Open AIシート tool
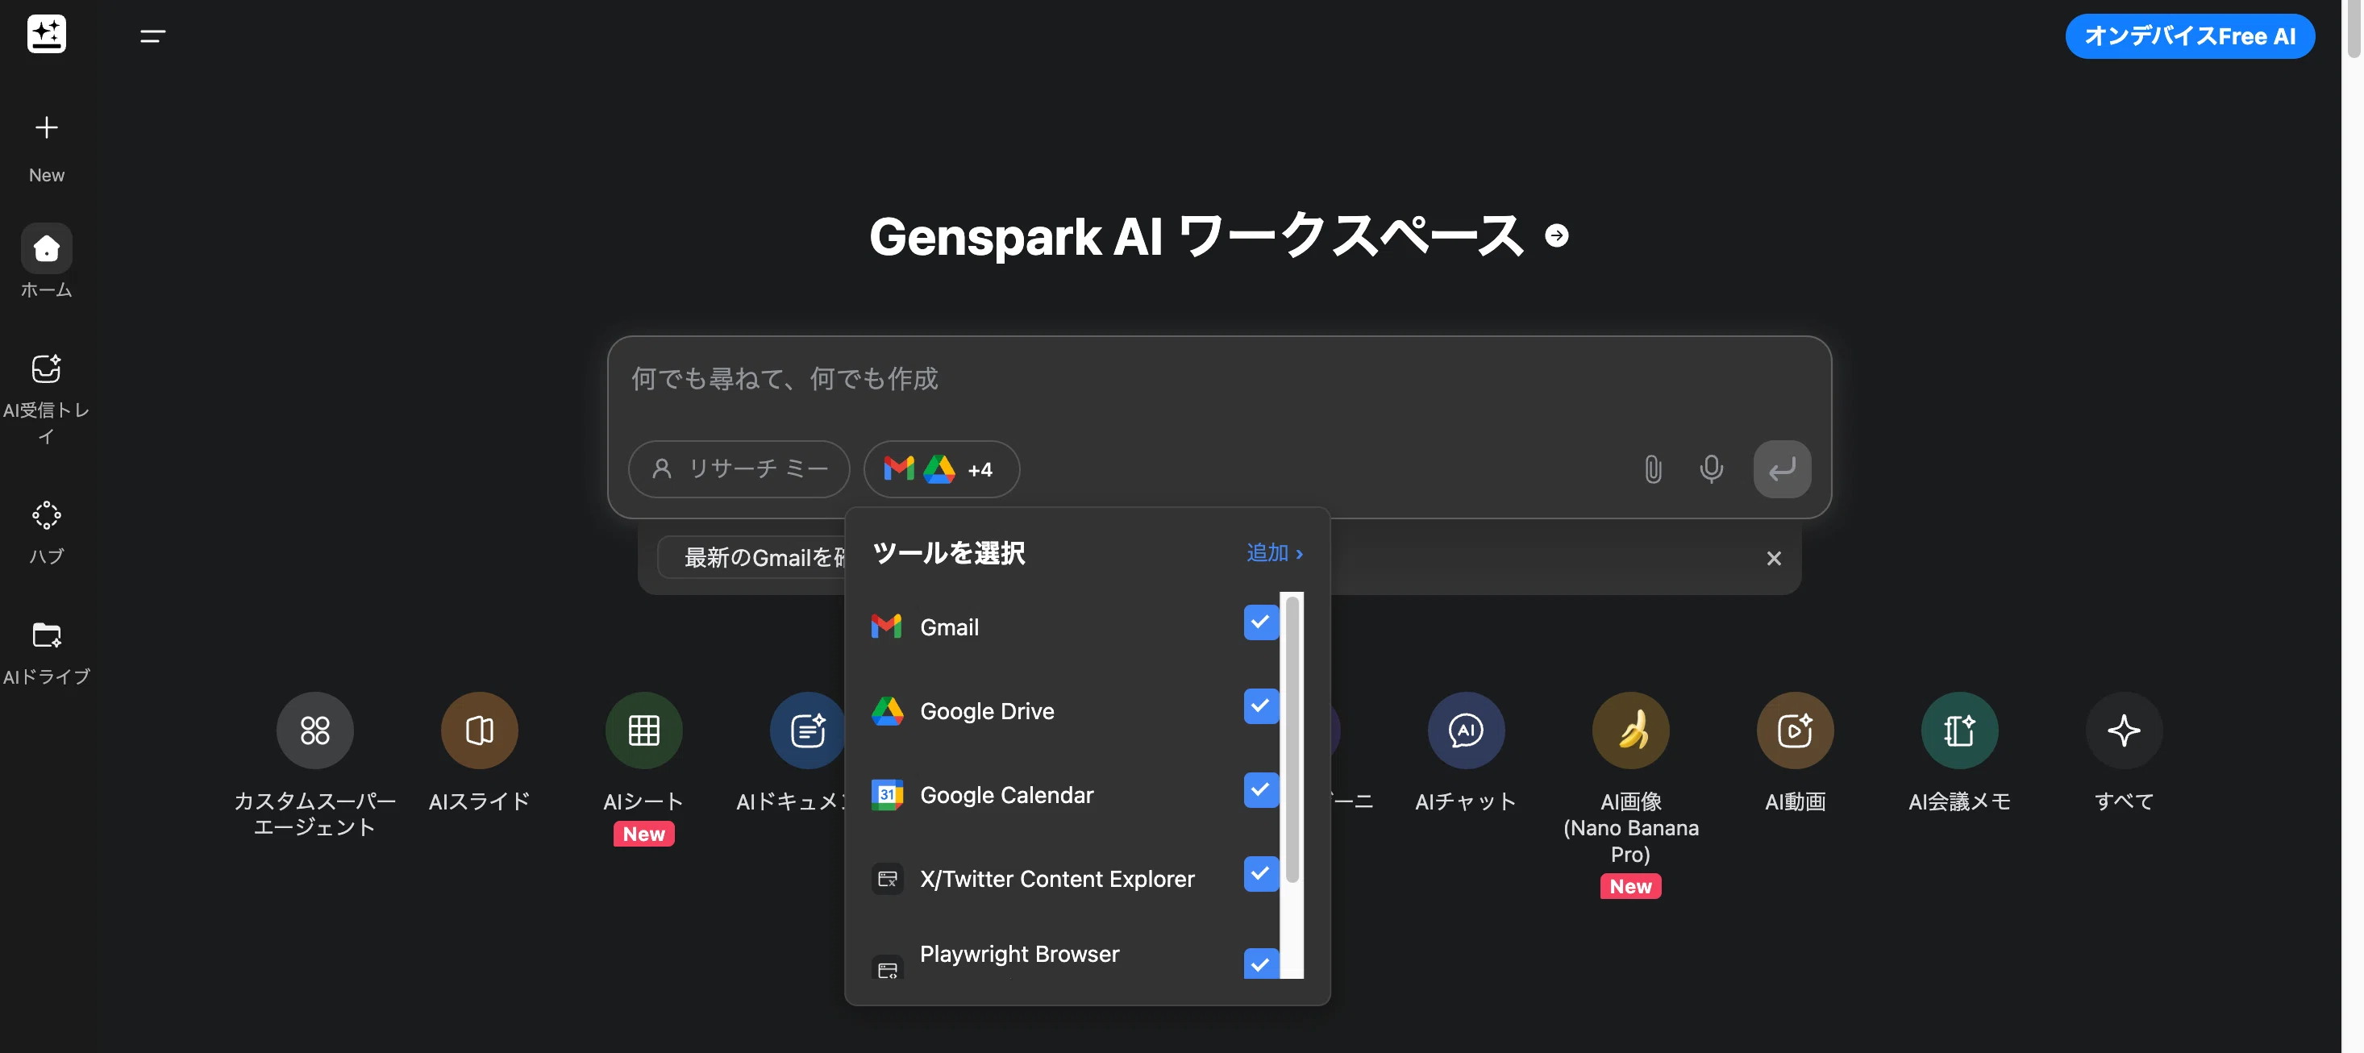The height and width of the screenshot is (1053, 2364). (643, 768)
